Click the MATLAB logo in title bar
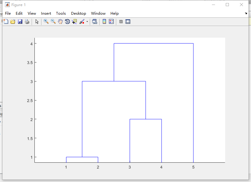Image resolution: width=251 pixels, height=182 pixels. point(7,5)
